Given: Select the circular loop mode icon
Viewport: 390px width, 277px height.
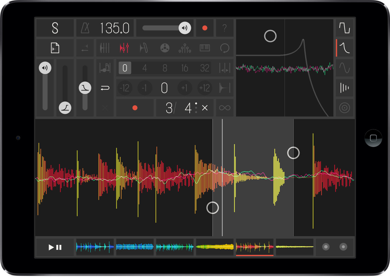Looking at the screenshot, I should pyautogui.click(x=225, y=48).
